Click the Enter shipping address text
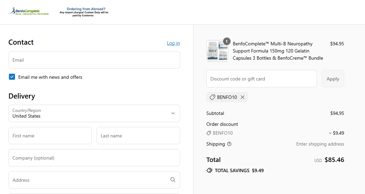This screenshot has width=365, height=194. (x=320, y=144)
